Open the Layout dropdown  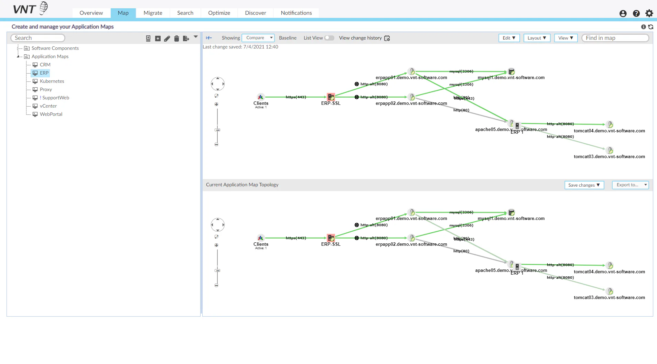click(x=537, y=38)
